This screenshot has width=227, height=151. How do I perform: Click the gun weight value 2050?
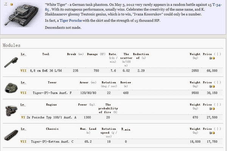tap(195, 71)
